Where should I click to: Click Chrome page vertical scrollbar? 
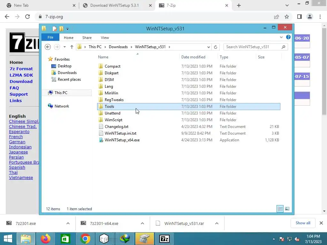pyautogui.click(x=324, y=71)
